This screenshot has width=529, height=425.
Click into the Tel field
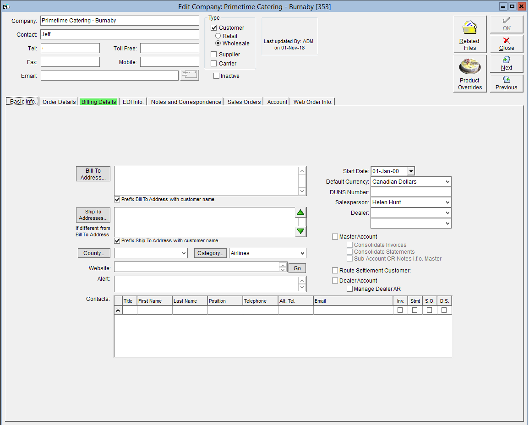[x=70, y=48]
